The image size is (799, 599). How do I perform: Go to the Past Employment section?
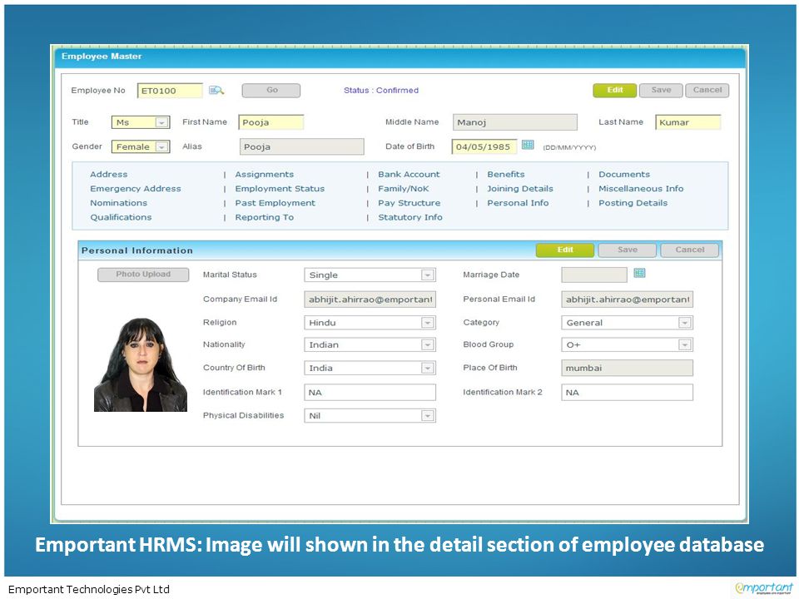[x=275, y=203]
